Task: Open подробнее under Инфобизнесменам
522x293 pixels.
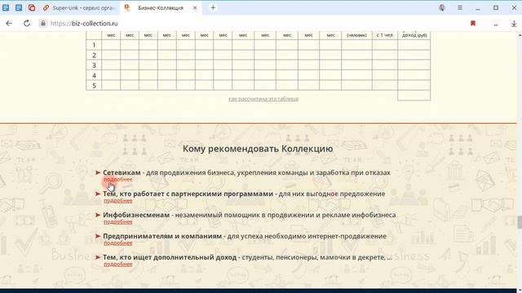Action: tap(117, 221)
